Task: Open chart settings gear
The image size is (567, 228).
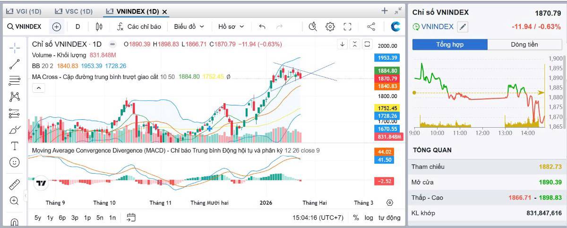Action: click(x=330, y=26)
